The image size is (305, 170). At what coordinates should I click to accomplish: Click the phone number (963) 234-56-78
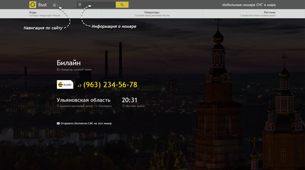[x=110, y=85]
